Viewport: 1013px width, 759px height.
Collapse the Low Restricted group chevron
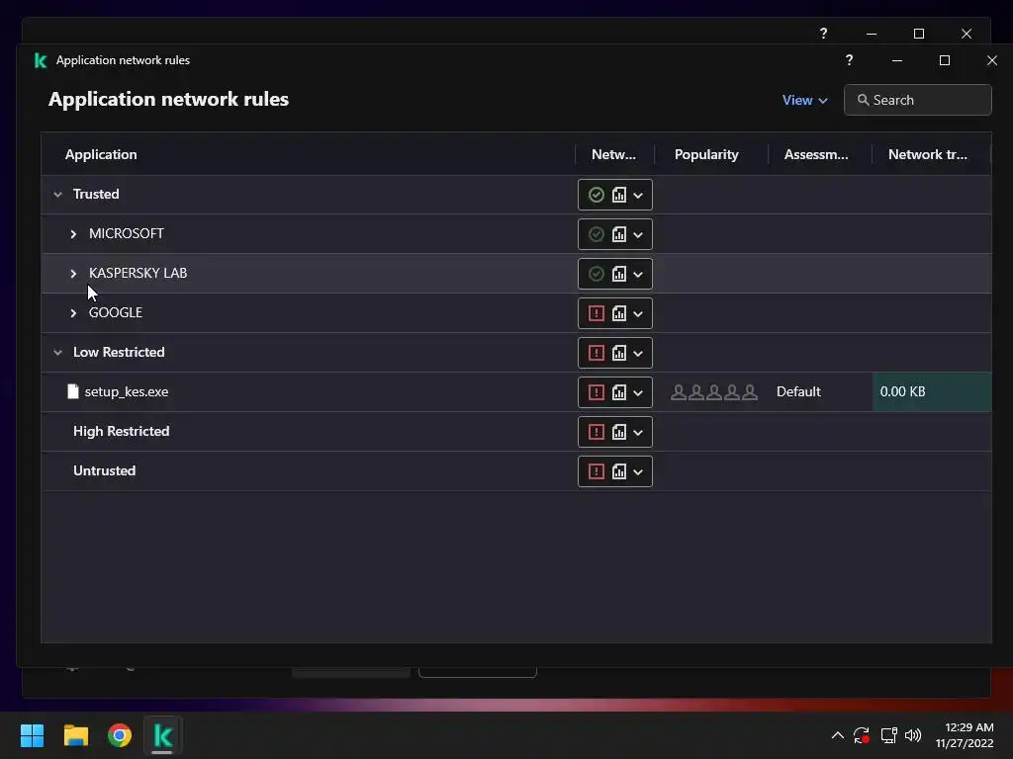tap(58, 353)
